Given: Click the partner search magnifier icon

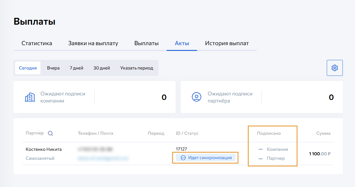Looking at the screenshot, I should pyautogui.click(x=50, y=134).
